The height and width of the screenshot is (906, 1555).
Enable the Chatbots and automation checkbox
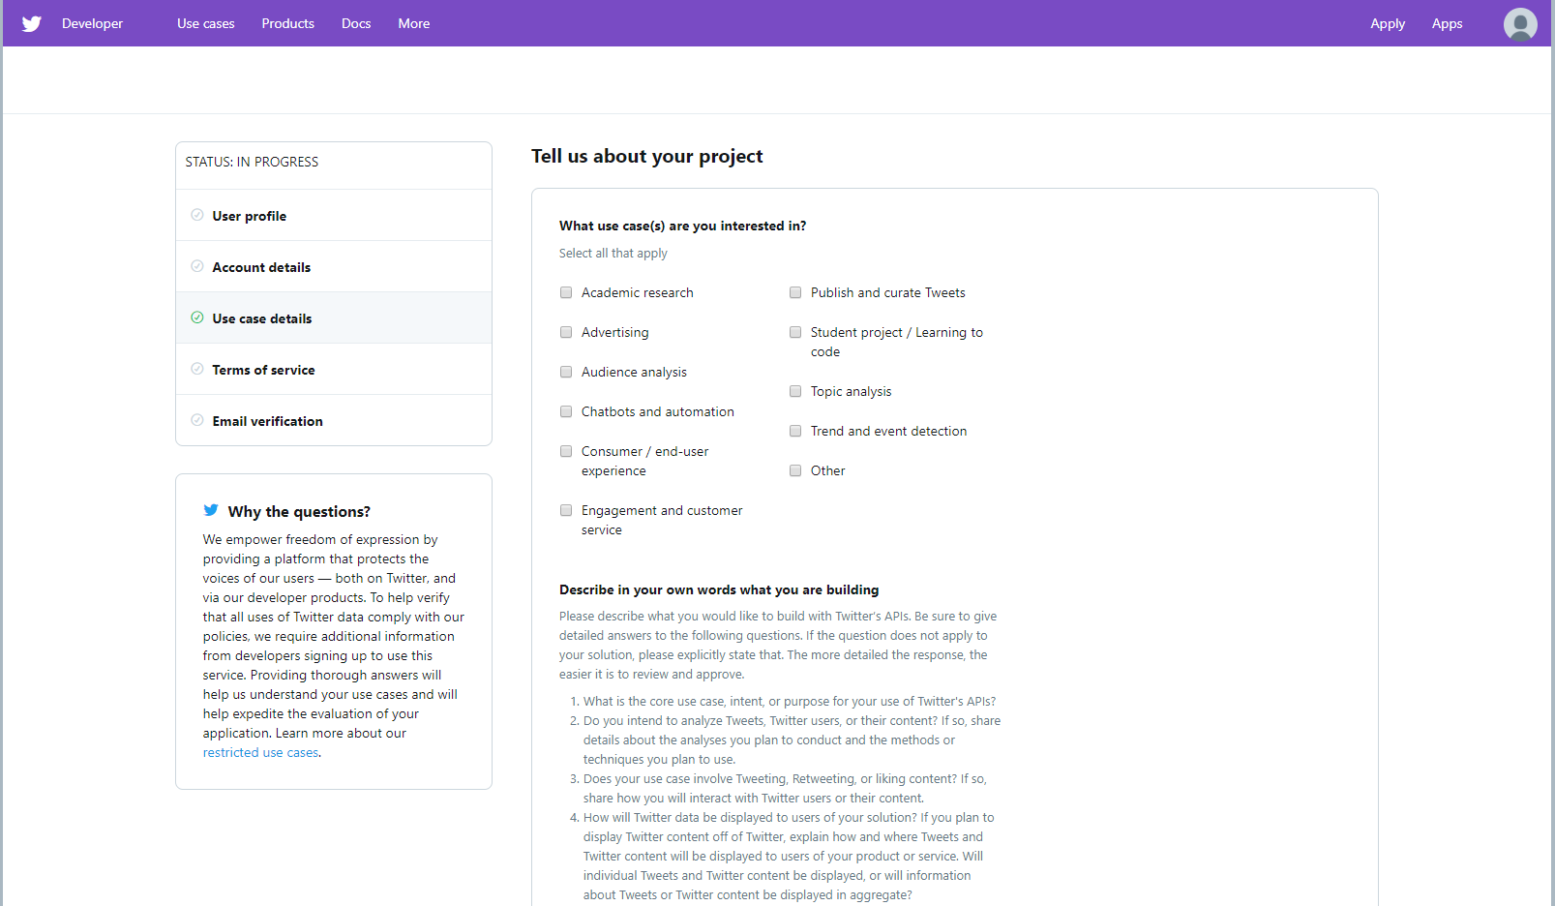pos(566,411)
